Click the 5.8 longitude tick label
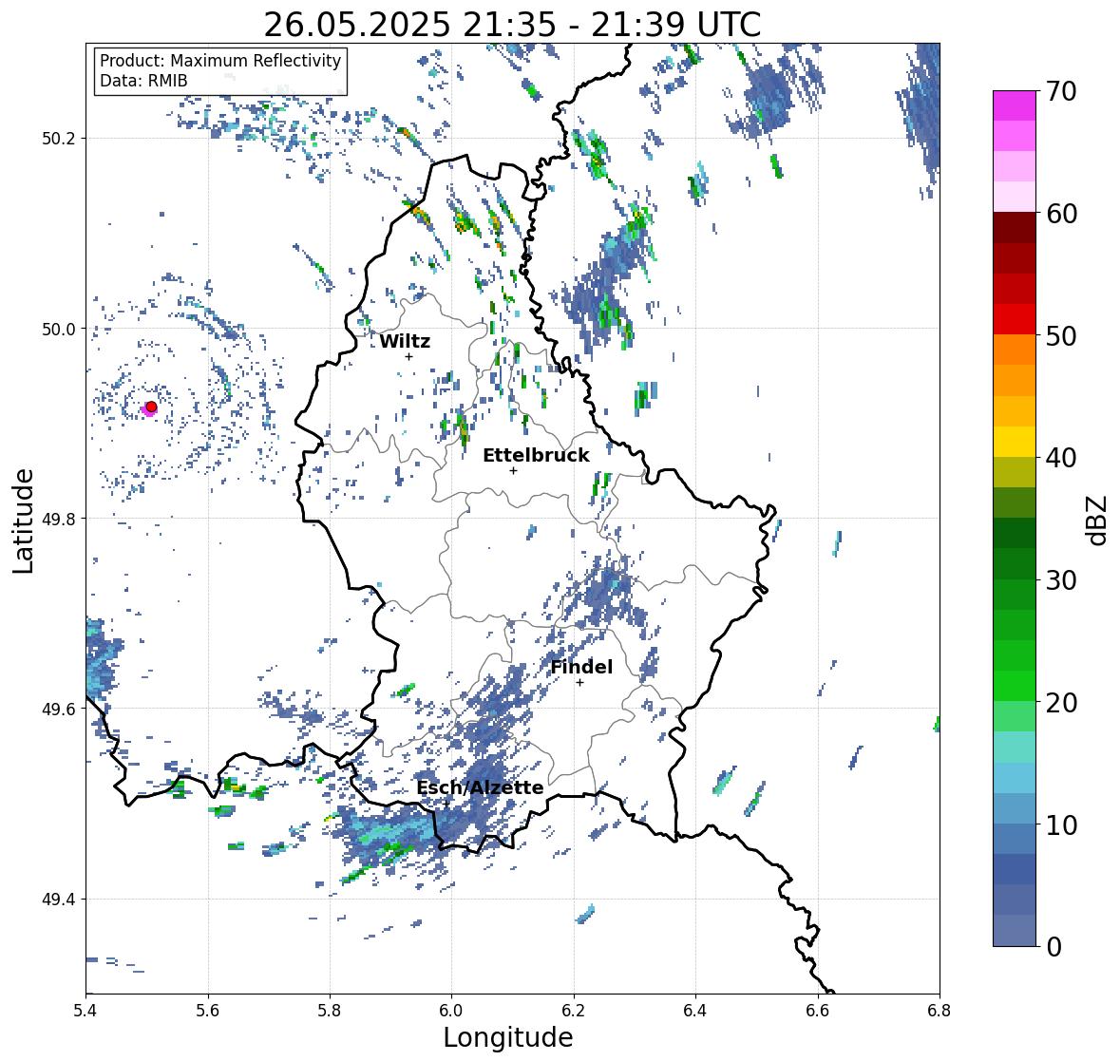This screenshot has width=1120, height=1061. point(330,1011)
